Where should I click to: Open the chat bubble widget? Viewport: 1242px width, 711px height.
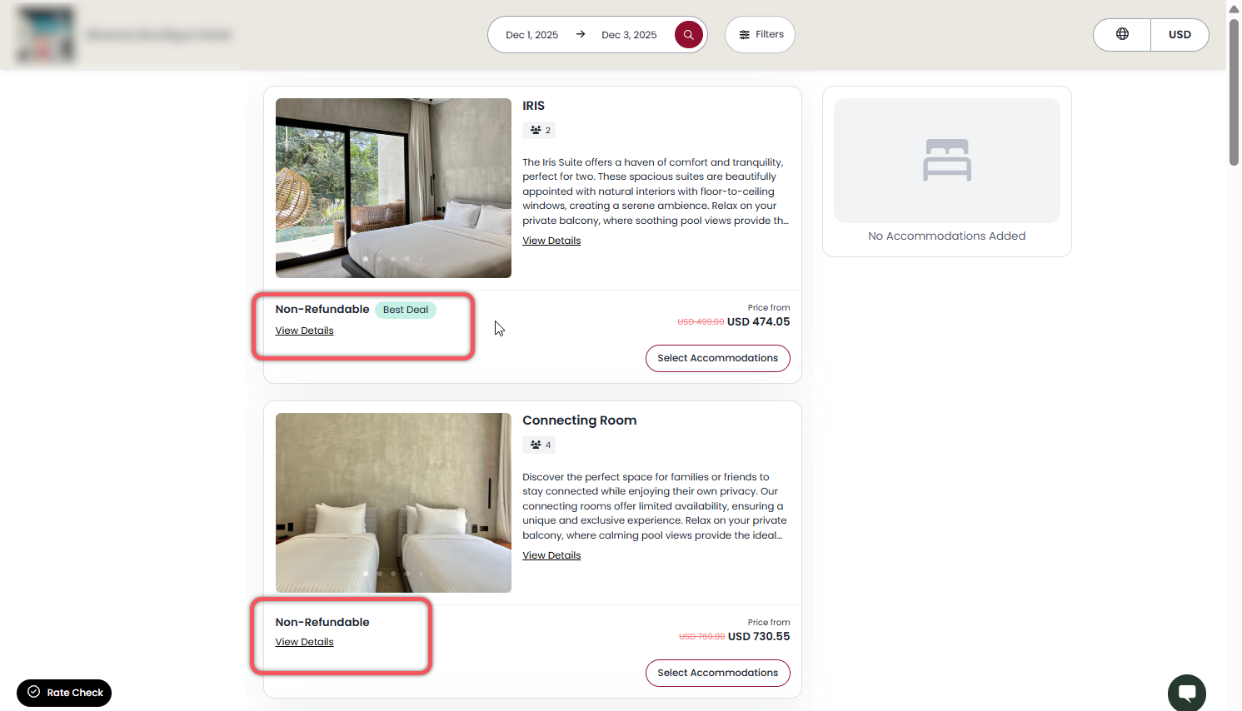point(1186,693)
